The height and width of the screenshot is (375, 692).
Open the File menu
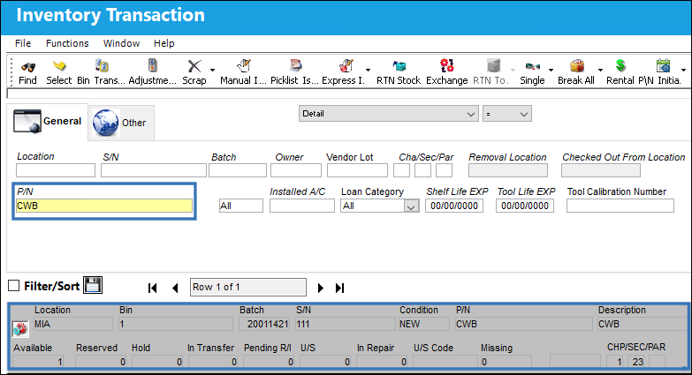tap(23, 43)
